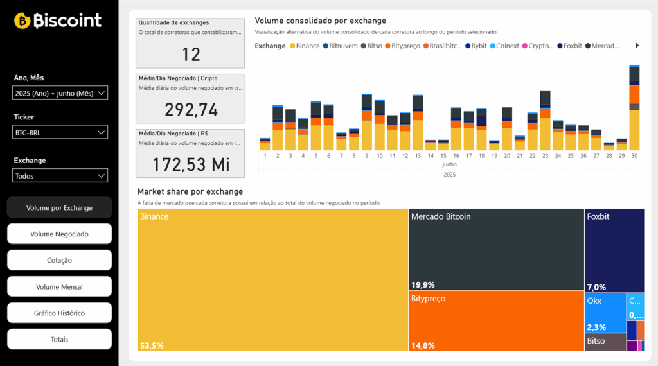Viewport: 658px width, 366px height.
Task: Open the Ano, Mês date dropdown
Action: click(60, 93)
